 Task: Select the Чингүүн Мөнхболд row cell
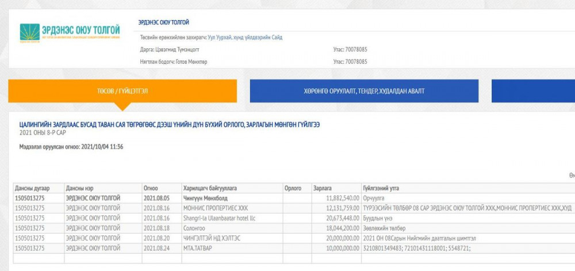pyautogui.click(x=232, y=199)
